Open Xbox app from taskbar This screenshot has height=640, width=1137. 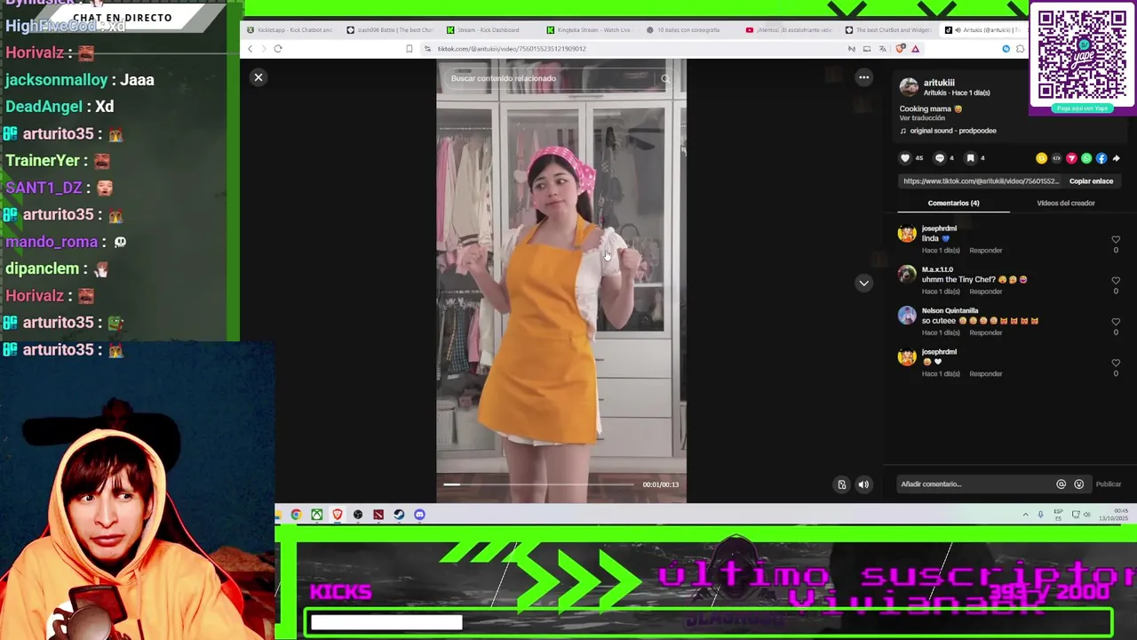click(x=316, y=515)
